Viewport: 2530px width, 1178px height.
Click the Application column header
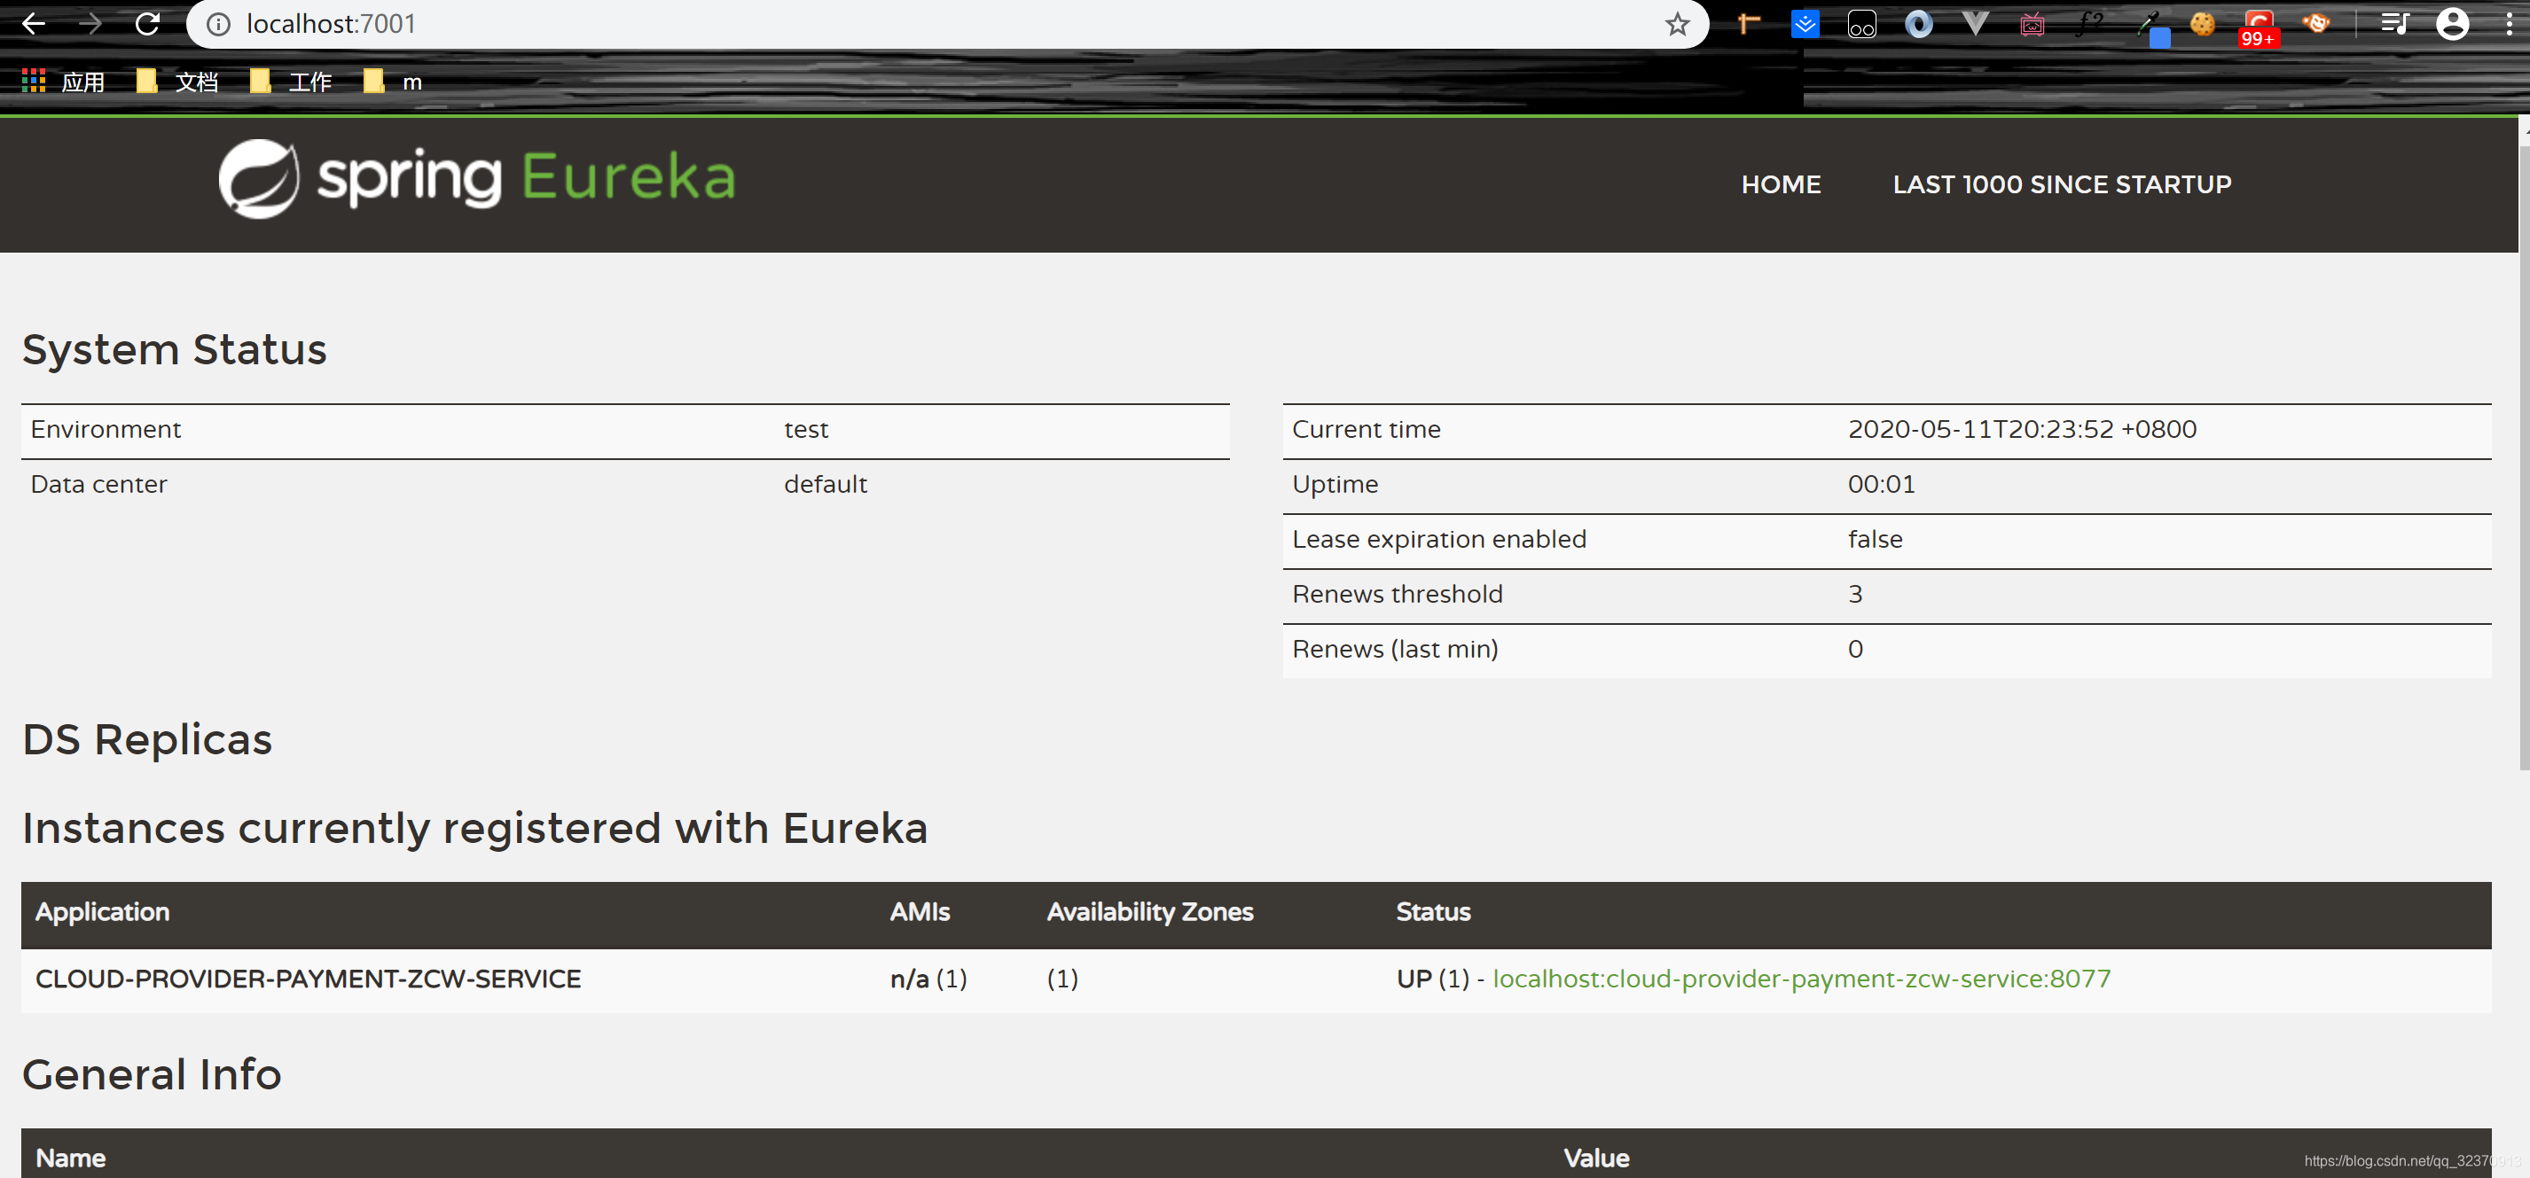point(102,912)
